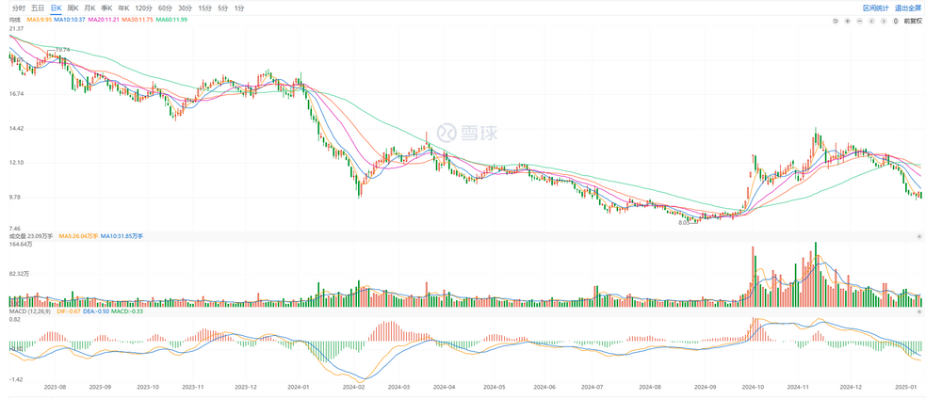942x399 pixels.
Task: Click the 区间统计 link
Action: (875, 8)
